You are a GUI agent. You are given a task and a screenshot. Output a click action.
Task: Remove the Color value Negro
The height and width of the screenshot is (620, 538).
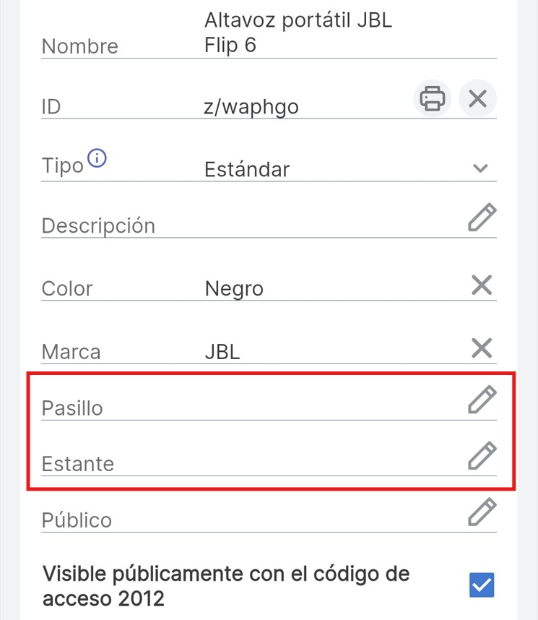click(x=481, y=285)
